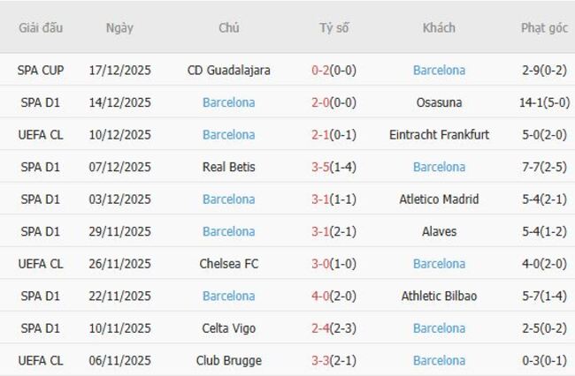Click Barcelona in the Chelsea FC match row
Screen dimensions: 575x376
tap(439, 264)
